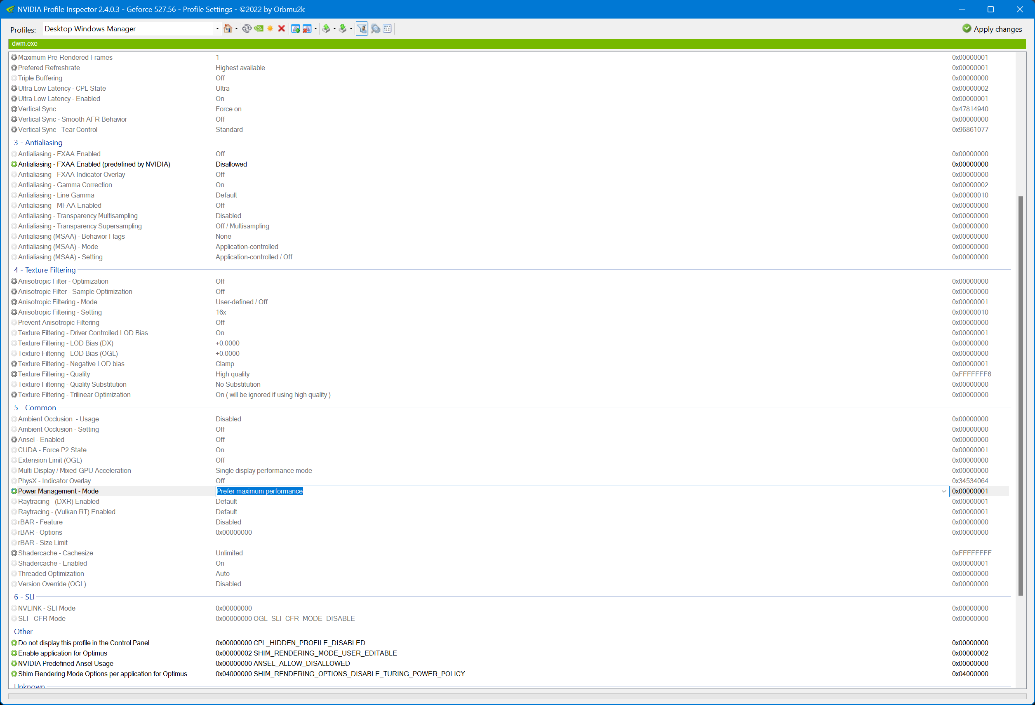Open the bit value editor grid icon

388,29
